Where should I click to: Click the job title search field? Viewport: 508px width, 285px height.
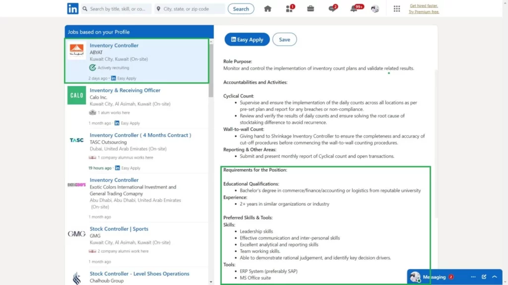tap(118, 9)
